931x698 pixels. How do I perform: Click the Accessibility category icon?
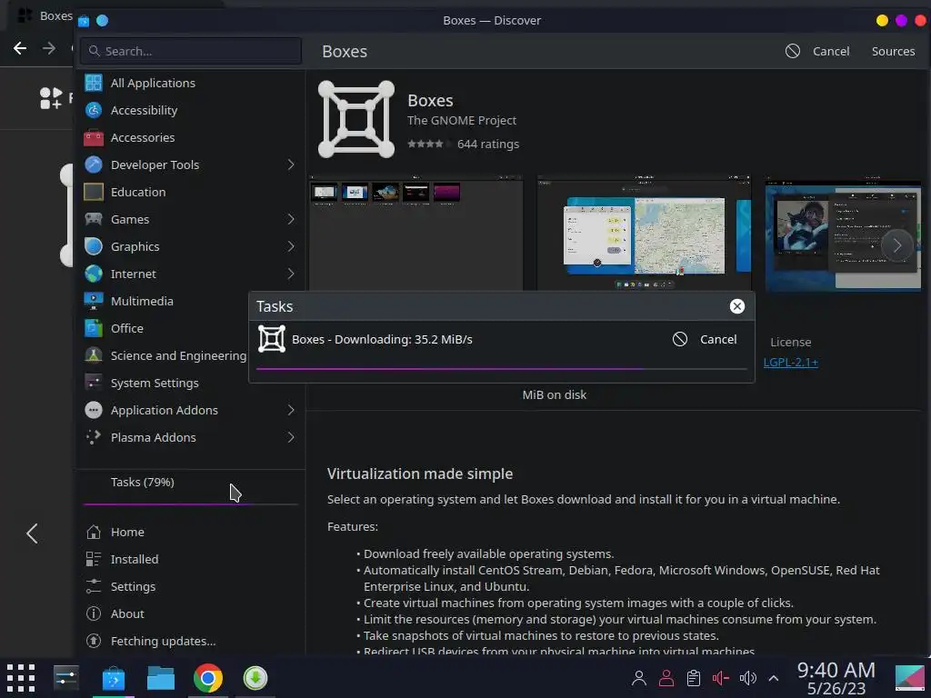point(94,110)
